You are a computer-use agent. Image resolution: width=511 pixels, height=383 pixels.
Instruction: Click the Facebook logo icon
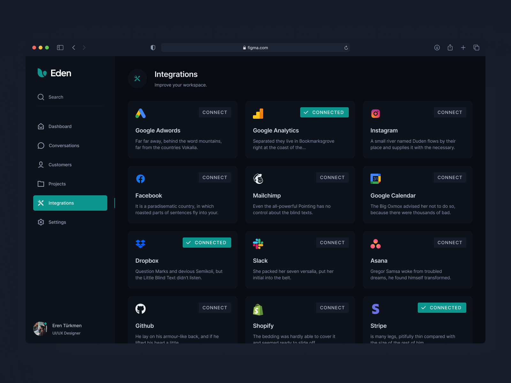(141, 178)
